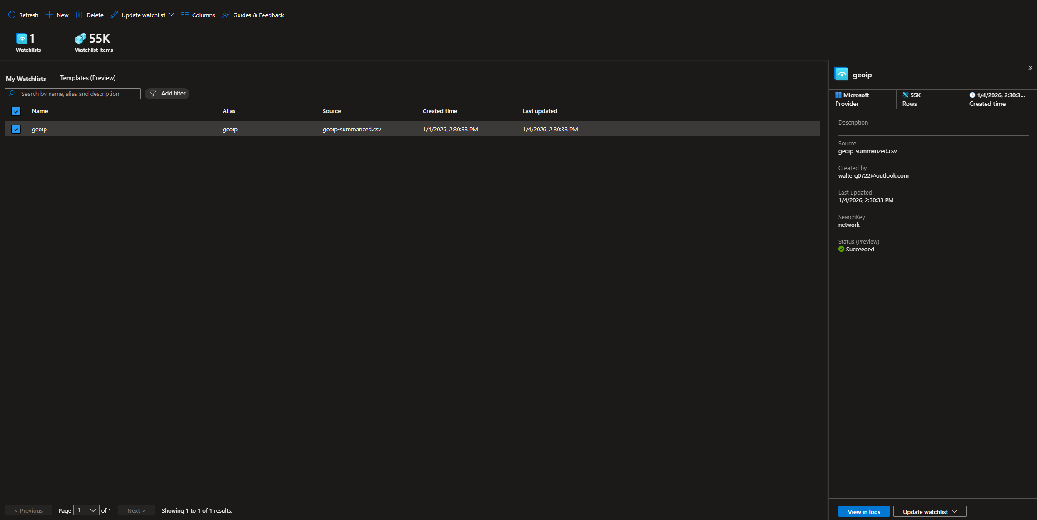Click the geoip watchlist icon in details pane

pyautogui.click(x=841, y=75)
